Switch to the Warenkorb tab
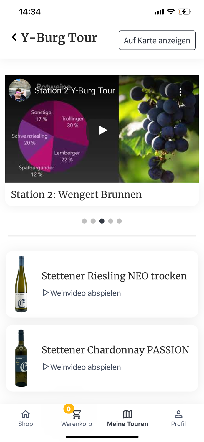The height and width of the screenshot is (442, 204). coord(77,418)
